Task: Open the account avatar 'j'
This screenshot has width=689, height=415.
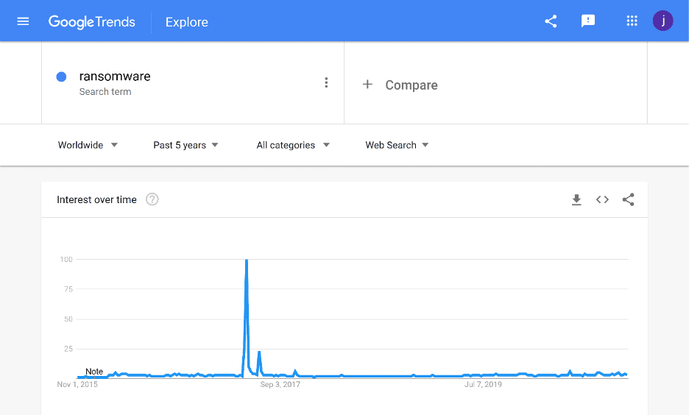Action: pyautogui.click(x=662, y=21)
